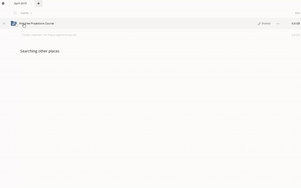Click the shared folder link thumbnail icon
The height and width of the screenshot is (188, 301).
[x=14, y=23]
